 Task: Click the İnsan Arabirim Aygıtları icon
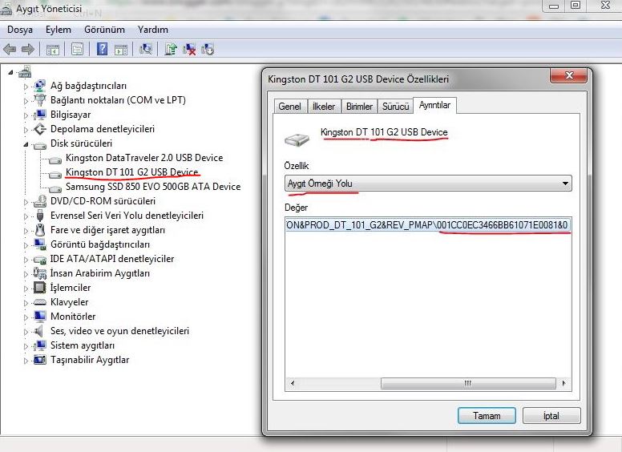tap(39, 273)
